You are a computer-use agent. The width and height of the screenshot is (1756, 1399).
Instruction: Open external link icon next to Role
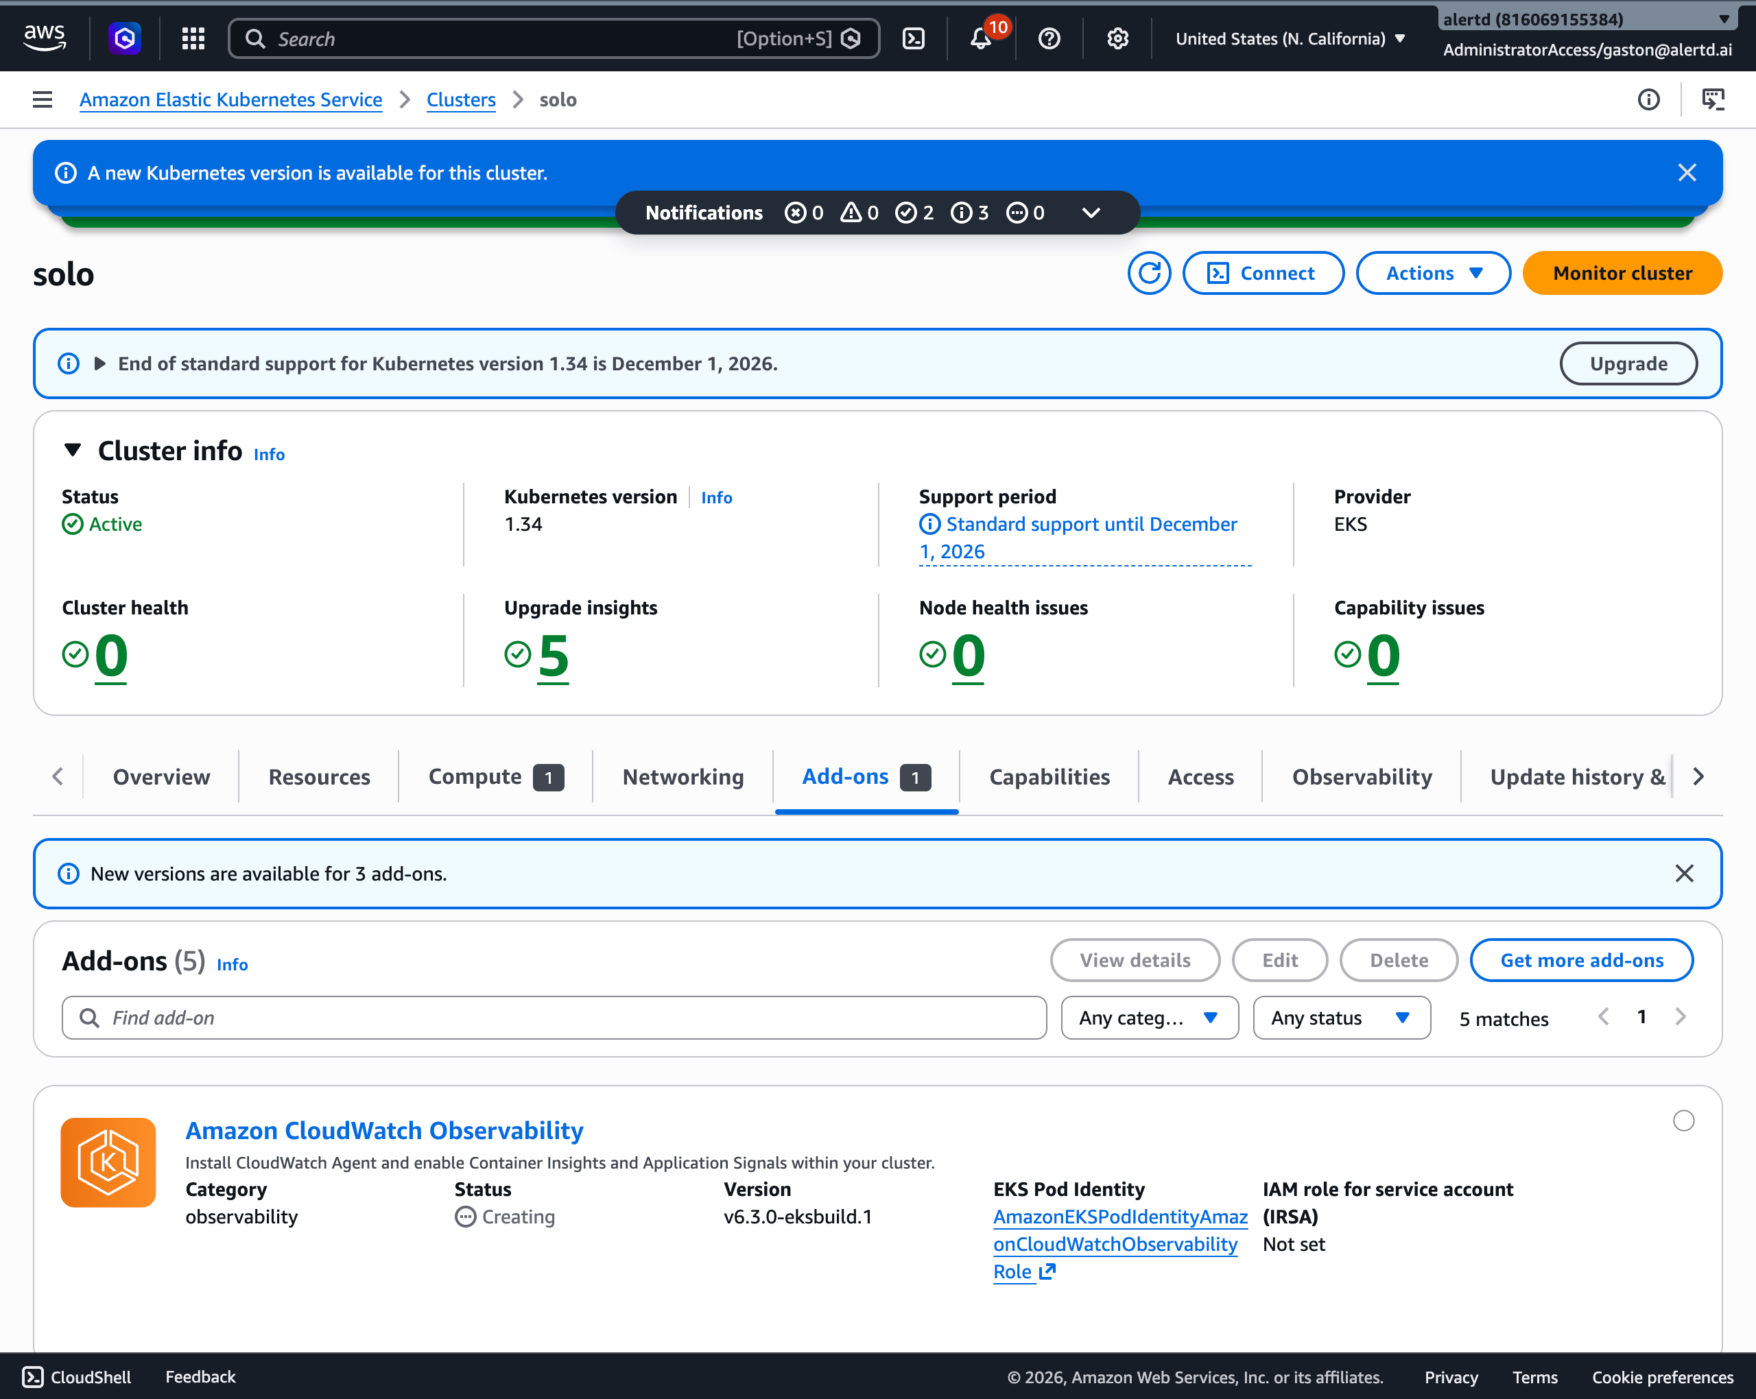coord(1047,1271)
